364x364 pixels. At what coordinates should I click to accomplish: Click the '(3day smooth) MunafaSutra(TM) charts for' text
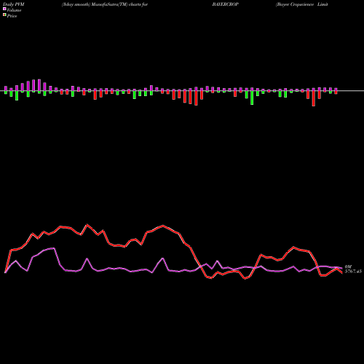pos(105,4)
